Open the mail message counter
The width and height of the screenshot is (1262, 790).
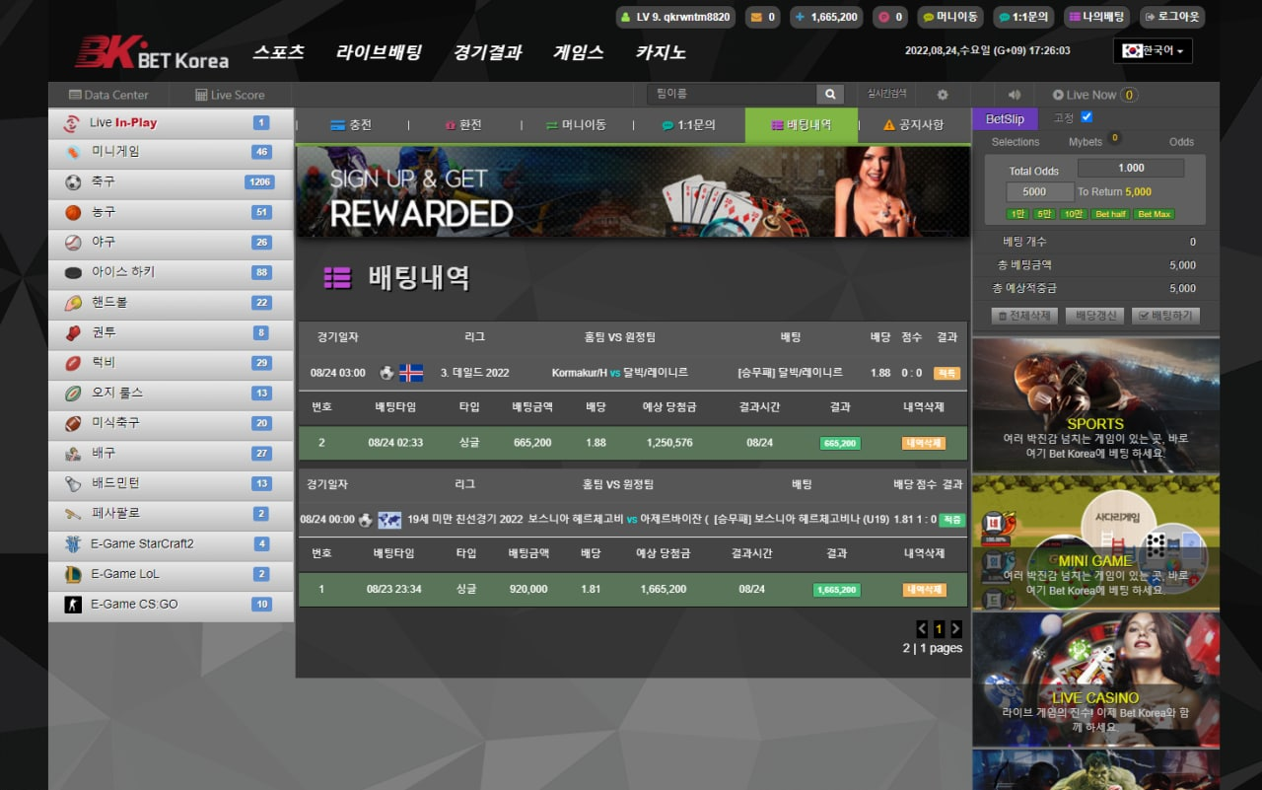pyautogui.click(x=762, y=17)
